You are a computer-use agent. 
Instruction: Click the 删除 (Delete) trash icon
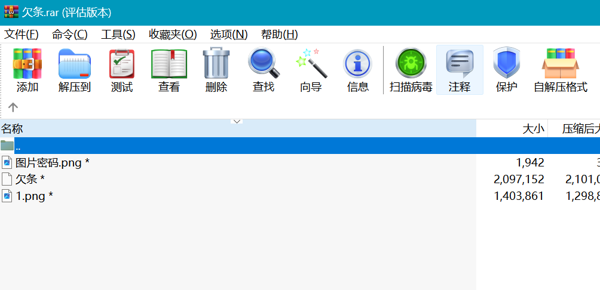click(x=216, y=63)
